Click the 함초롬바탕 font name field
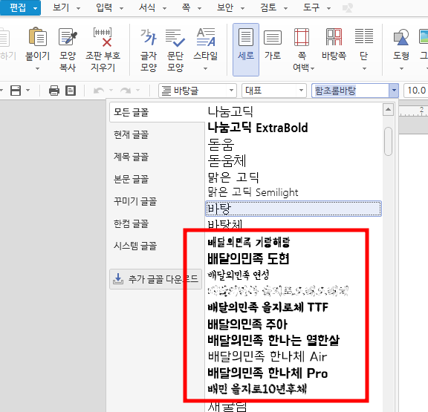The height and width of the screenshot is (412, 428). pyautogui.click(x=351, y=91)
